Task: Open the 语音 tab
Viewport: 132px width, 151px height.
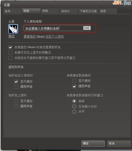Action: pyautogui.click(x=108, y=11)
